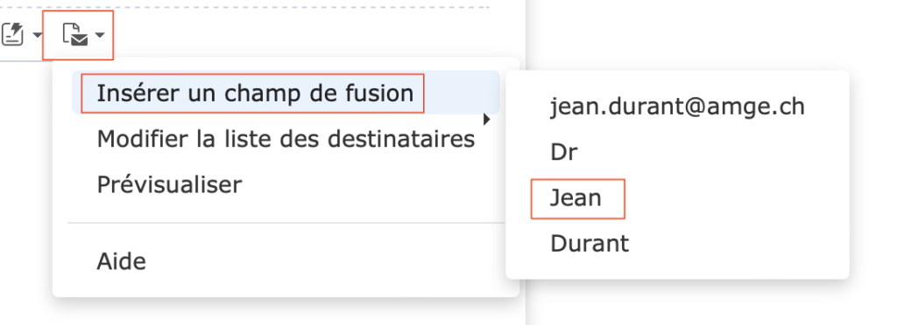Expand the arrow beside the lightning document icon
Screen dimensions: 897x325
(x=37, y=35)
